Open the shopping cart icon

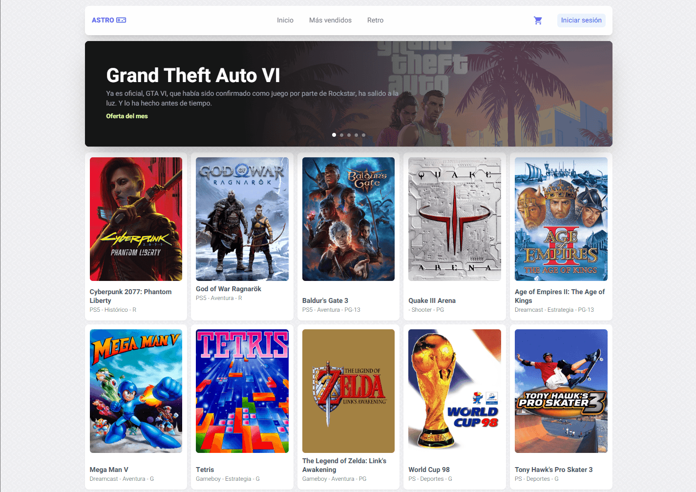click(538, 21)
